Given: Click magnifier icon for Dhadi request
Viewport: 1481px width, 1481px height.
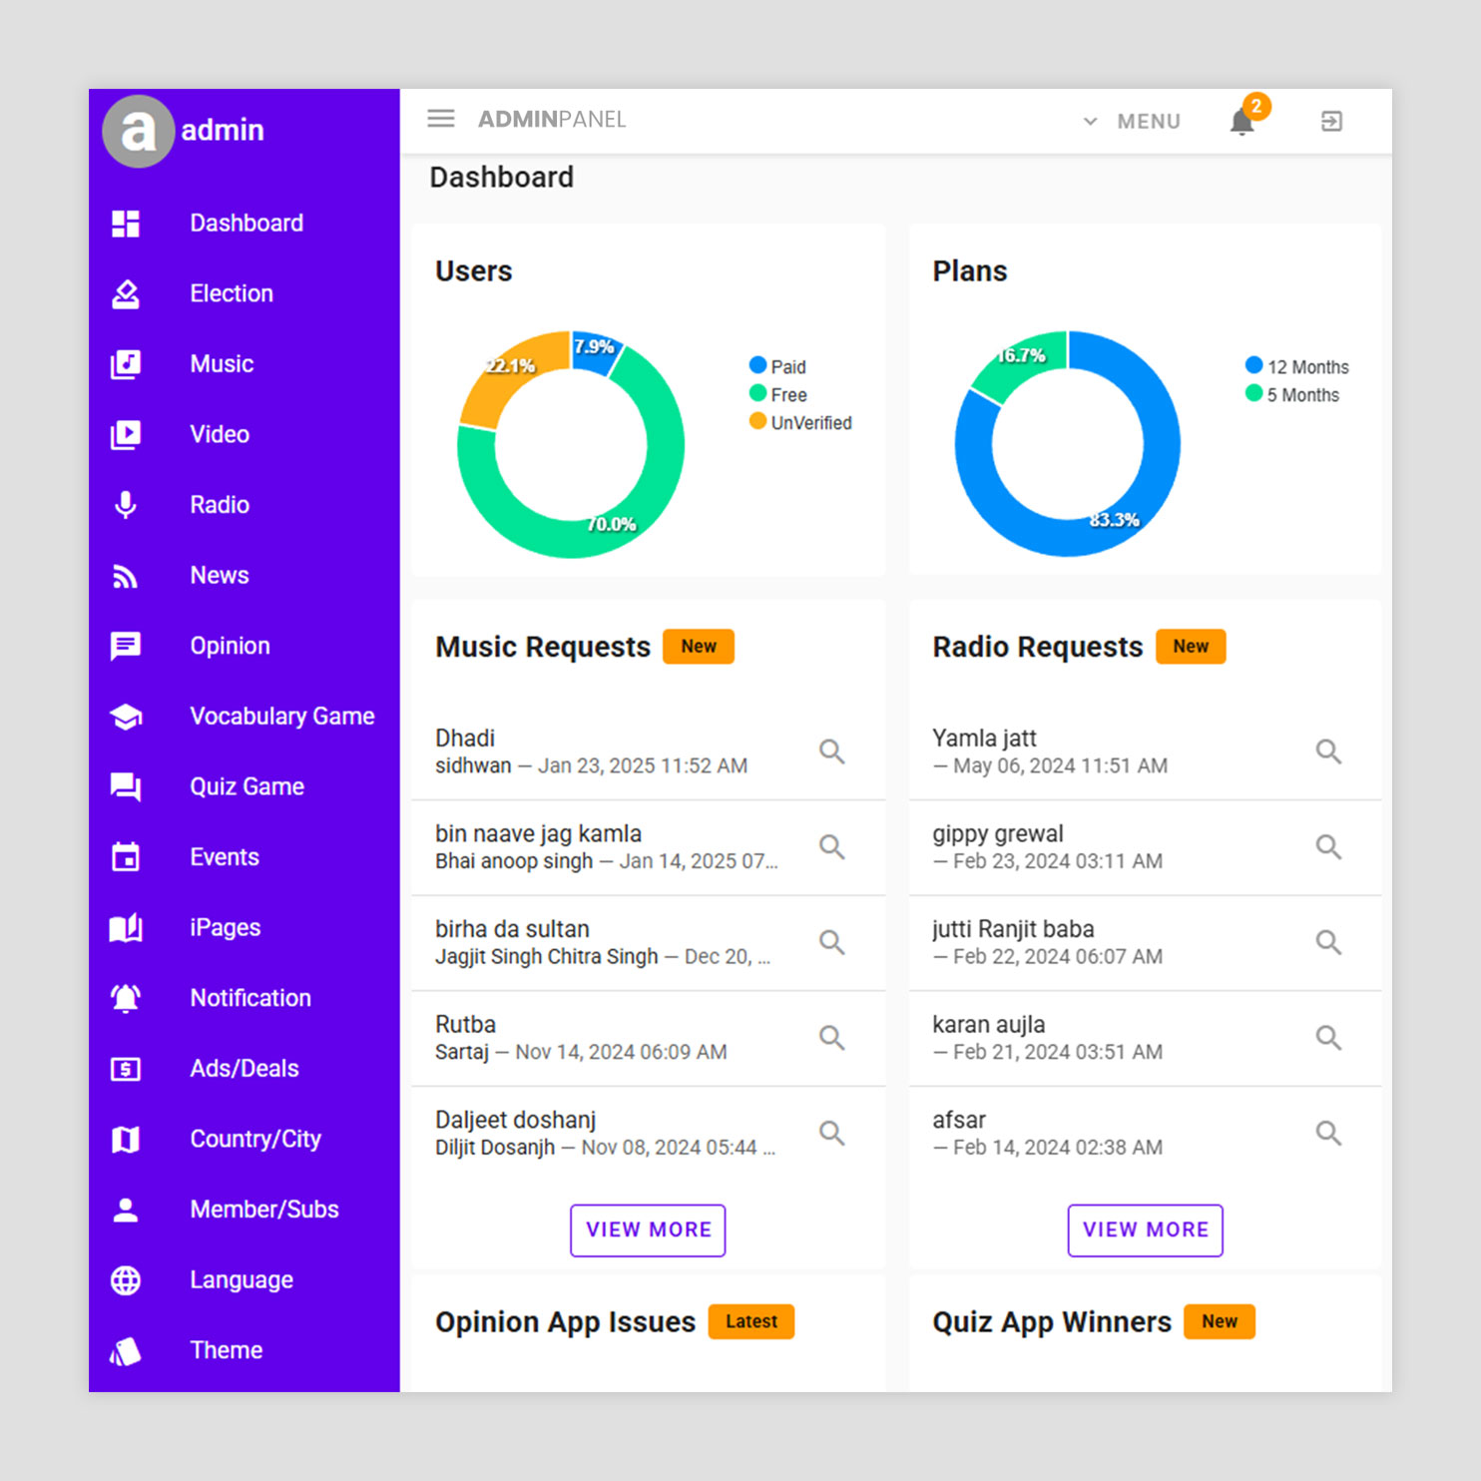Looking at the screenshot, I should 832,751.
